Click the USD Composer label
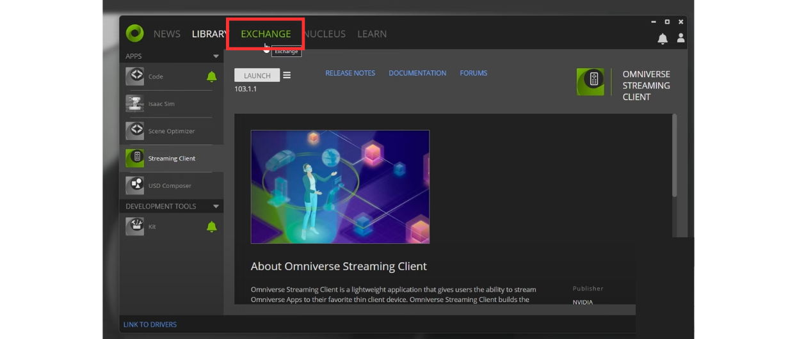This screenshot has width=797, height=339. point(170,185)
